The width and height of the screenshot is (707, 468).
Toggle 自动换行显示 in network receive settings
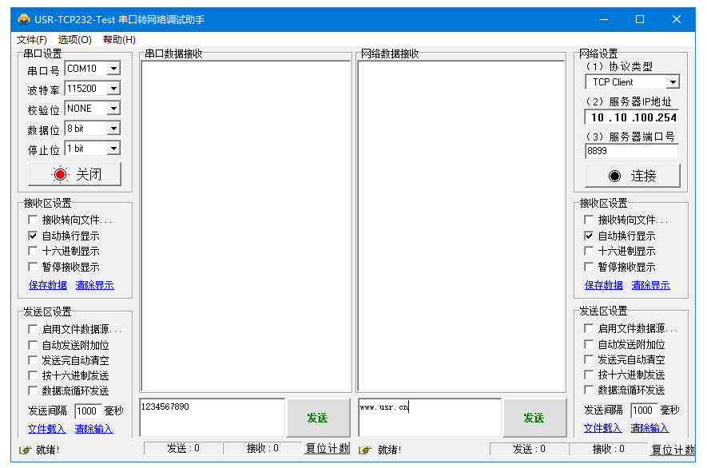click(590, 236)
